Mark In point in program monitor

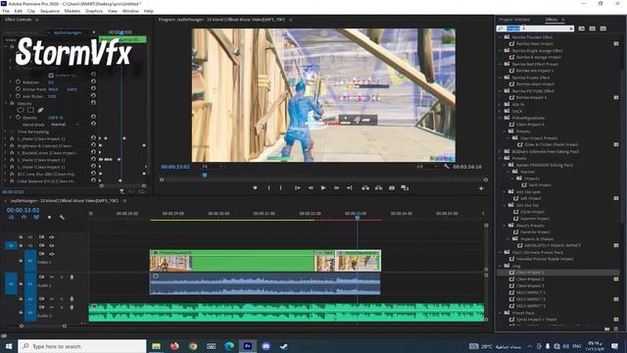tap(268, 187)
